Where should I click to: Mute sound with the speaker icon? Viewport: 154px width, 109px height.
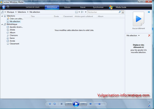point(91,104)
